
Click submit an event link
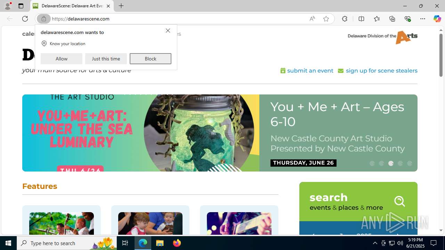[307, 70]
